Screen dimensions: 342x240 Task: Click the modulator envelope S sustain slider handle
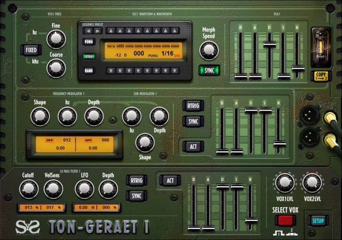pos(265,110)
